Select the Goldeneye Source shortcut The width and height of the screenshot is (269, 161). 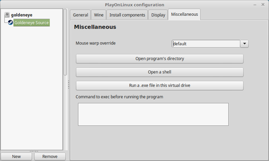(x=32, y=23)
